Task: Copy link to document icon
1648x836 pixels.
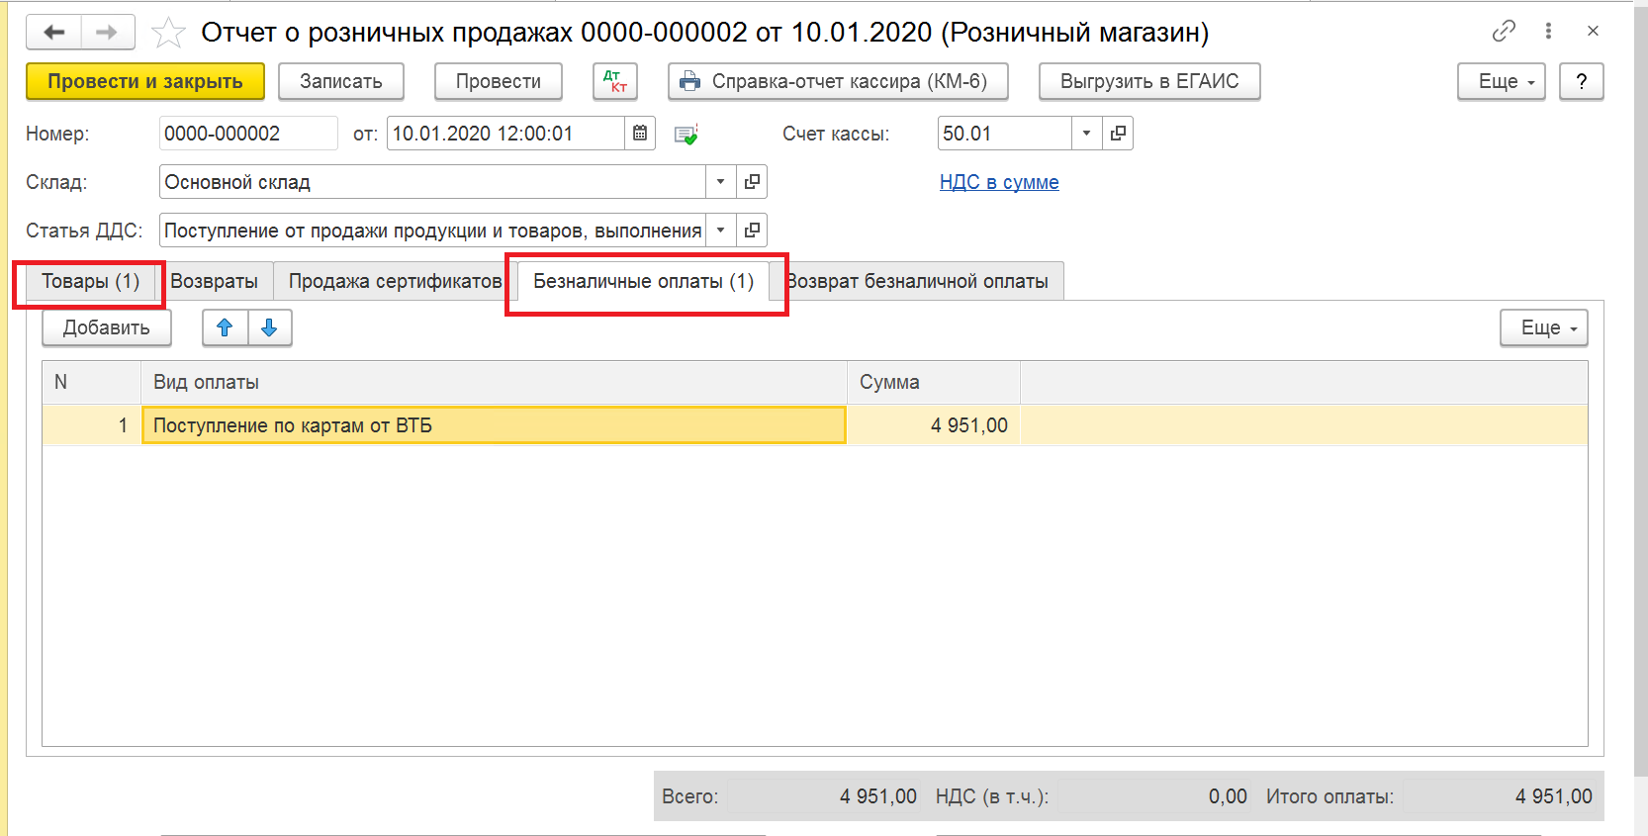Action: (x=1503, y=32)
